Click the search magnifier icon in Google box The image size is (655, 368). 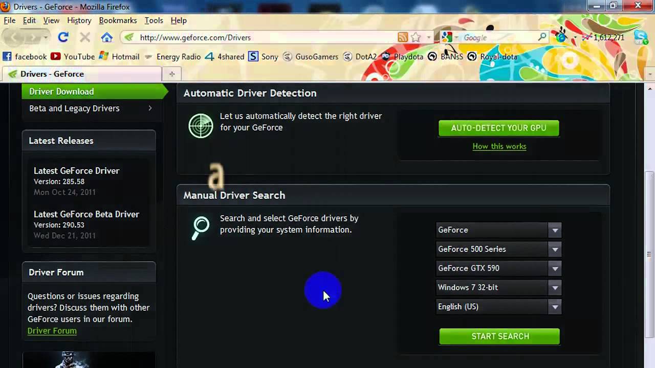(542, 37)
